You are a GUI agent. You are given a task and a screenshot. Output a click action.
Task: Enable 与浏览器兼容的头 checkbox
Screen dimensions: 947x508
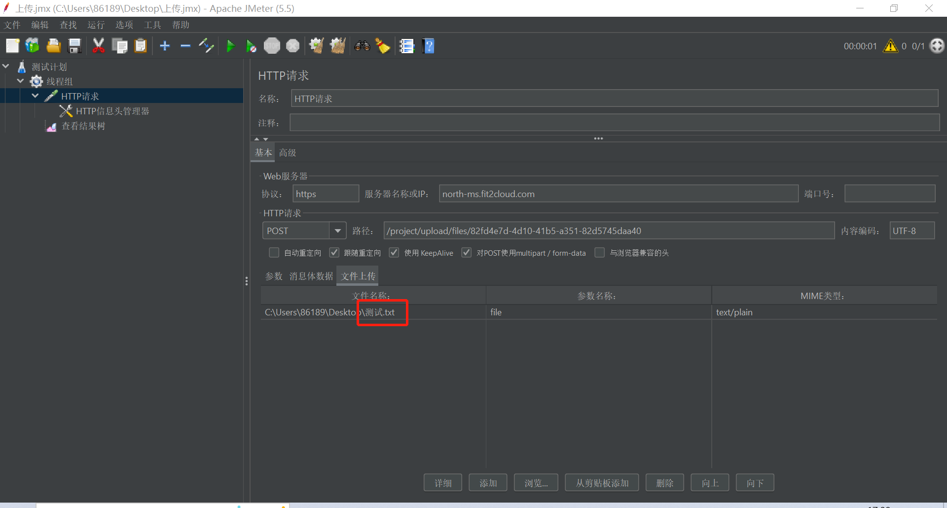(600, 252)
